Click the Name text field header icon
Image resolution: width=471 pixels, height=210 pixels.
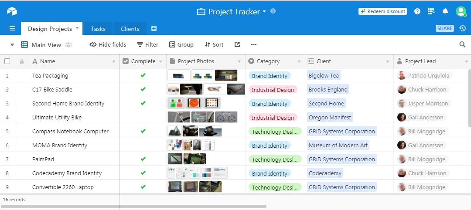click(35, 61)
